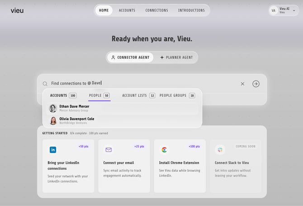Open the Accounts navigation tab
This screenshot has height=206, width=303.
[x=127, y=10]
